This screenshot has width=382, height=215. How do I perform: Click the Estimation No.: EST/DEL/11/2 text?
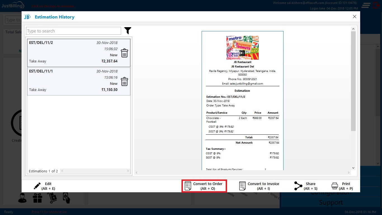pos(226,97)
